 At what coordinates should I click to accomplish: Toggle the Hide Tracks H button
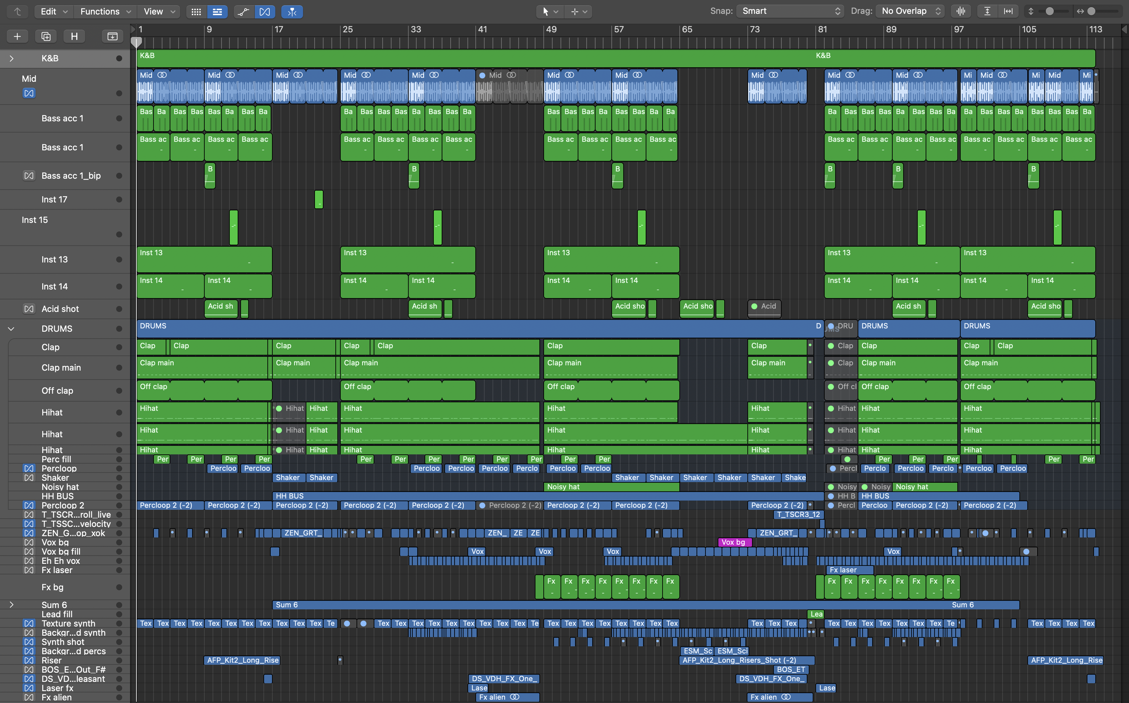coord(74,36)
